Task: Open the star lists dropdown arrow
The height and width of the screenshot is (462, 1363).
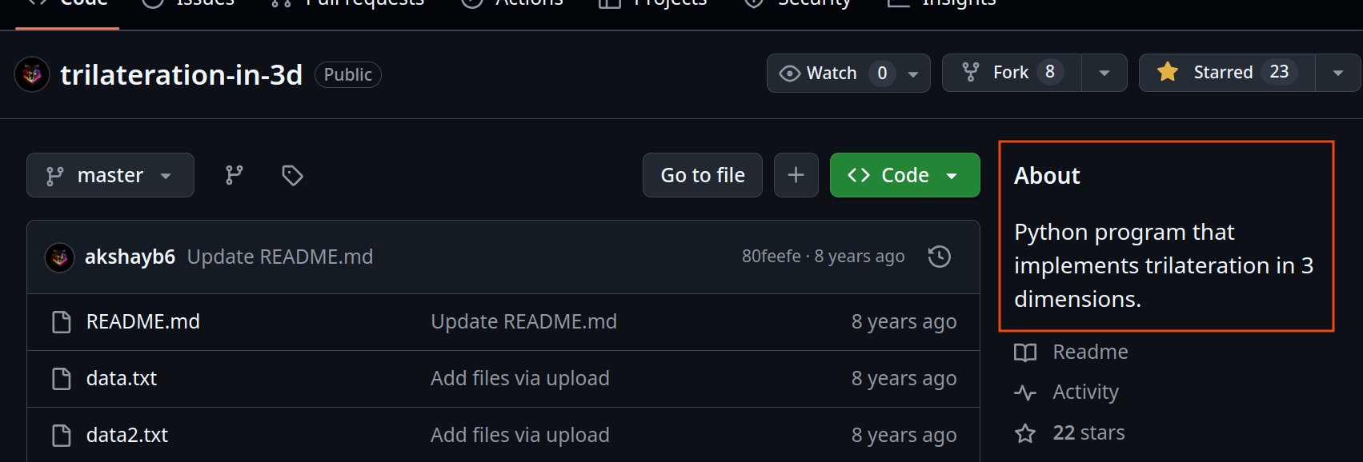Action: (x=1337, y=73)
